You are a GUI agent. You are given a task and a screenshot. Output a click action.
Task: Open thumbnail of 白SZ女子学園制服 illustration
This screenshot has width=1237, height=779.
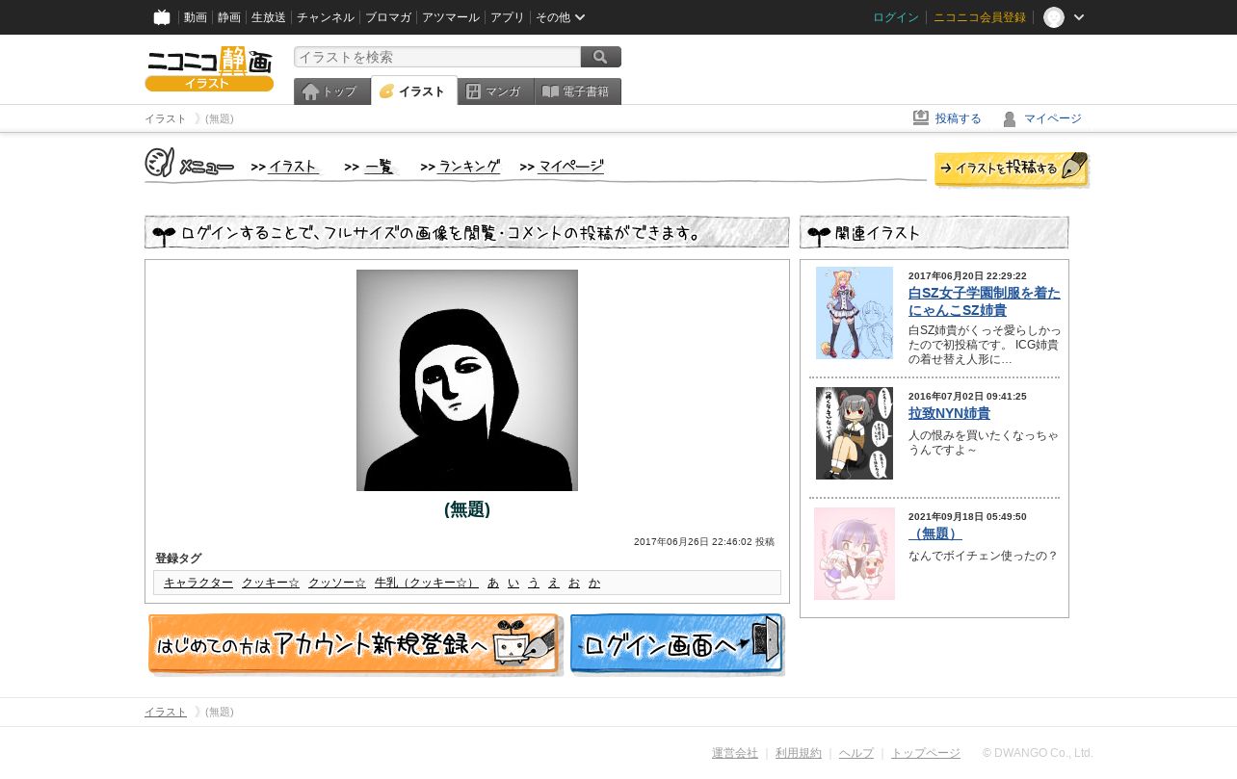[x=855, y=313]
